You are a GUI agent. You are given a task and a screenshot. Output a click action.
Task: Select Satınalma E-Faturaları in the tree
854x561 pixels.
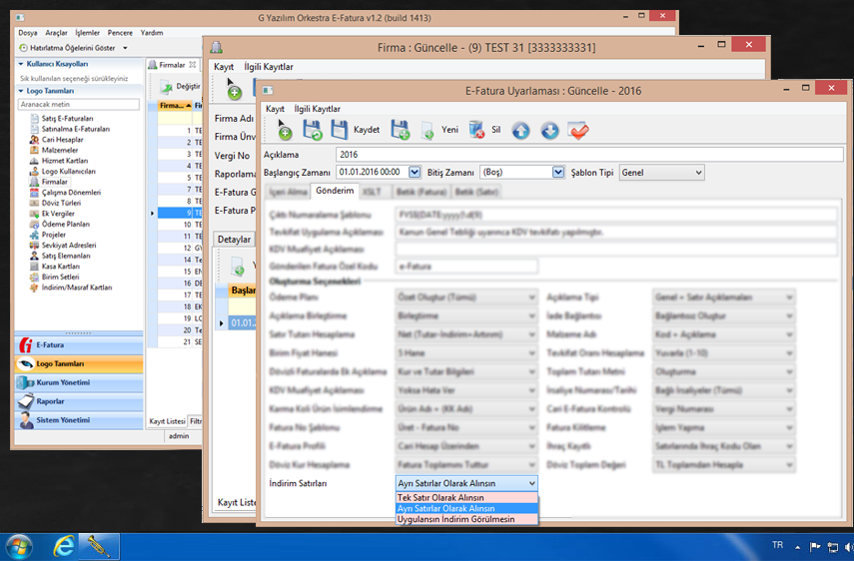point(76,129)
